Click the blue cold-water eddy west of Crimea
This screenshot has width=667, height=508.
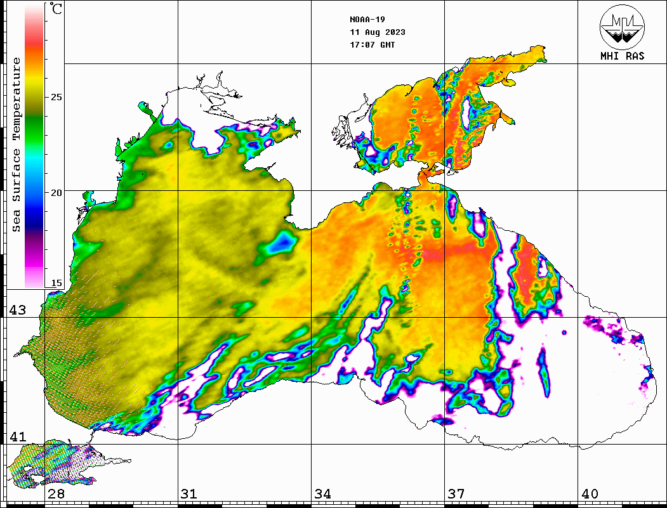click(x=282, y=244)
